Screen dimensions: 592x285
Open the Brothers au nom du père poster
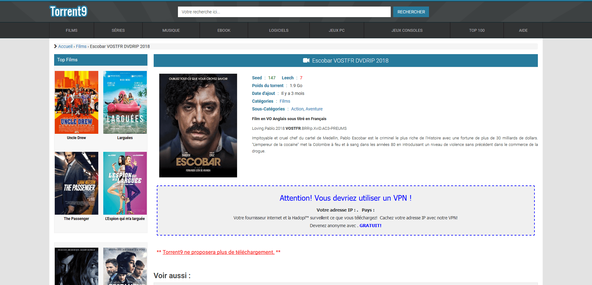pos(125,266)
